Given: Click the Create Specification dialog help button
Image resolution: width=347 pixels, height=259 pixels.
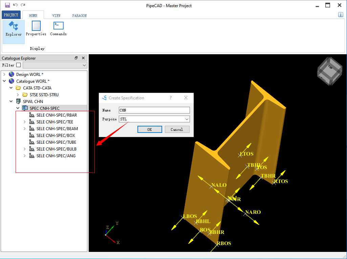Looking at the screenshot, I should pyautogui.click(x=171, y=98).
